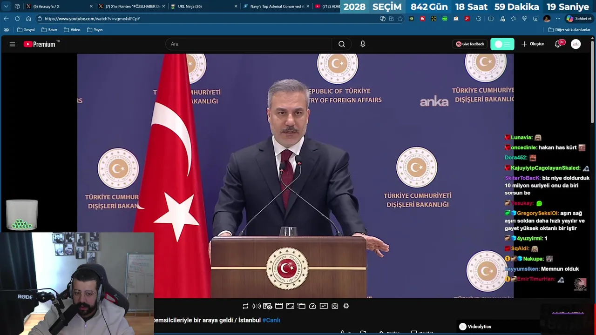596x335 pixels.
Task: Go back with browser back arrow
Action: (6, 19)
